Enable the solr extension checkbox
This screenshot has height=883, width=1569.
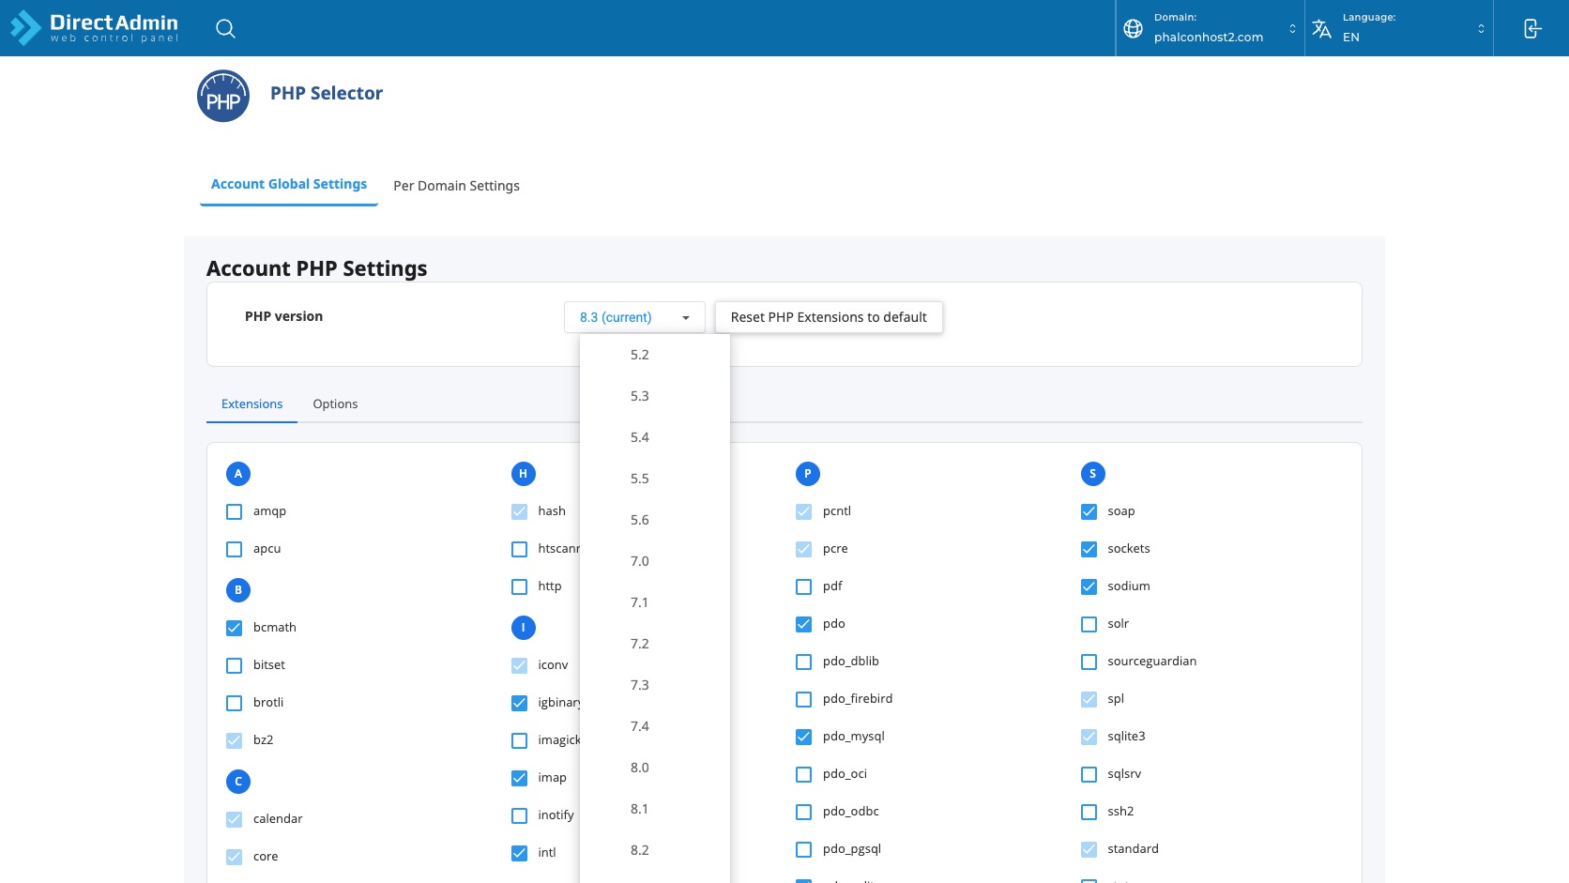pos(1089,624)
